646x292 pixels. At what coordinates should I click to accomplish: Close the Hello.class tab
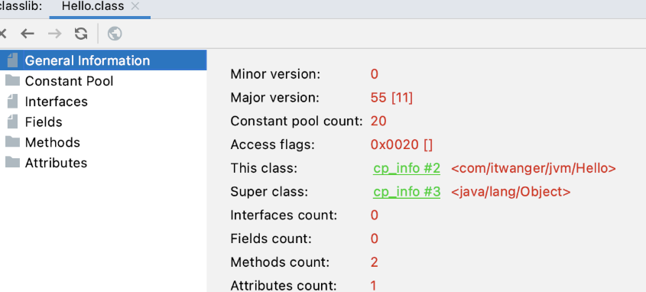click(x=135, y=6)
